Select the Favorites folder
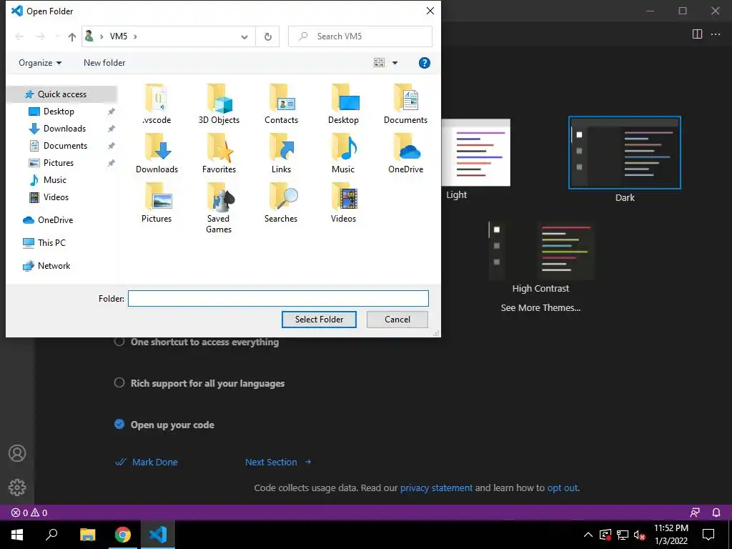The image size is (732, 549). click(x=219, y=154)
